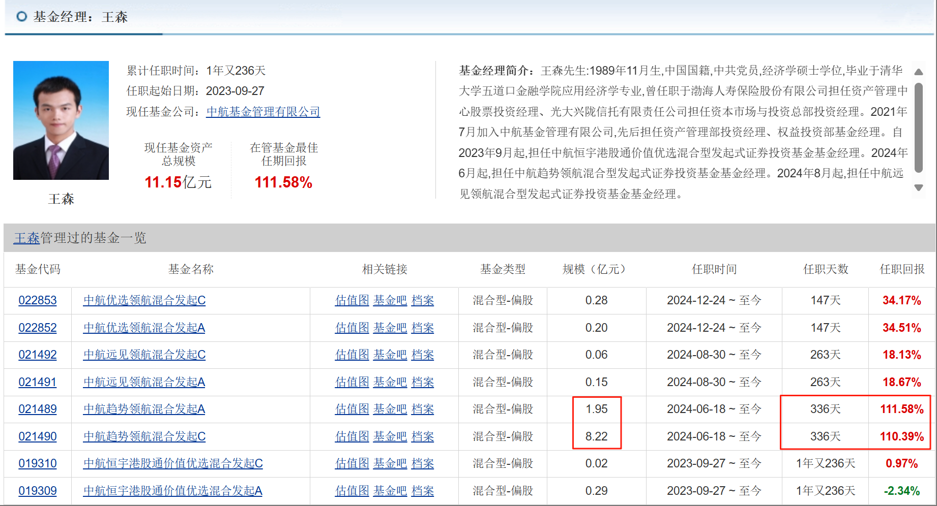Open 基金吧 for fund 021490
Image resolution: width=937 pixels, height=506 pixels.
[390, 436]
